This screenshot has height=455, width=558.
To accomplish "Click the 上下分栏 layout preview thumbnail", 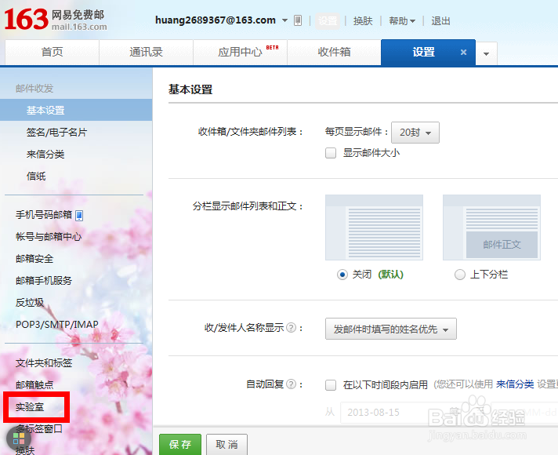I will [491, 227].
